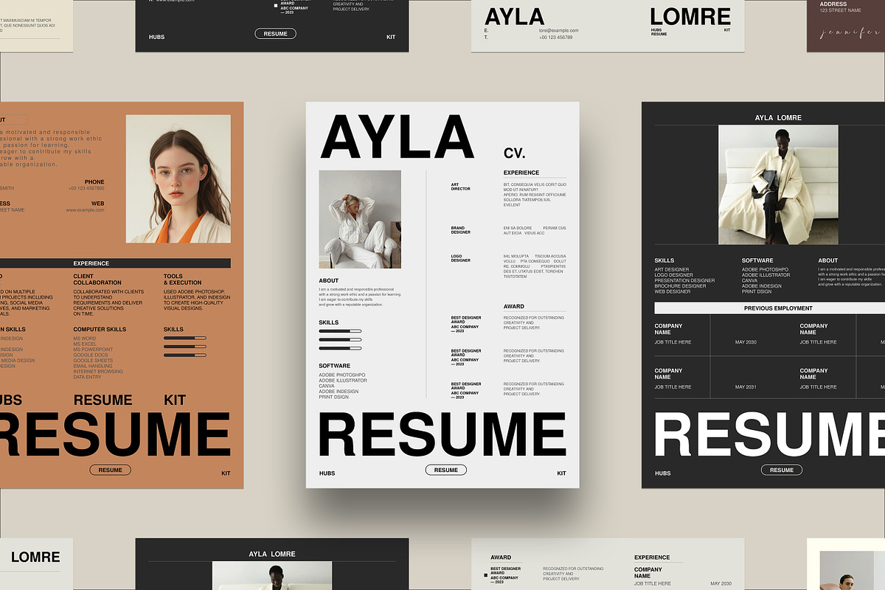Click the AWARD heading on the white center page
885x590 pixels.
point(514,306)
